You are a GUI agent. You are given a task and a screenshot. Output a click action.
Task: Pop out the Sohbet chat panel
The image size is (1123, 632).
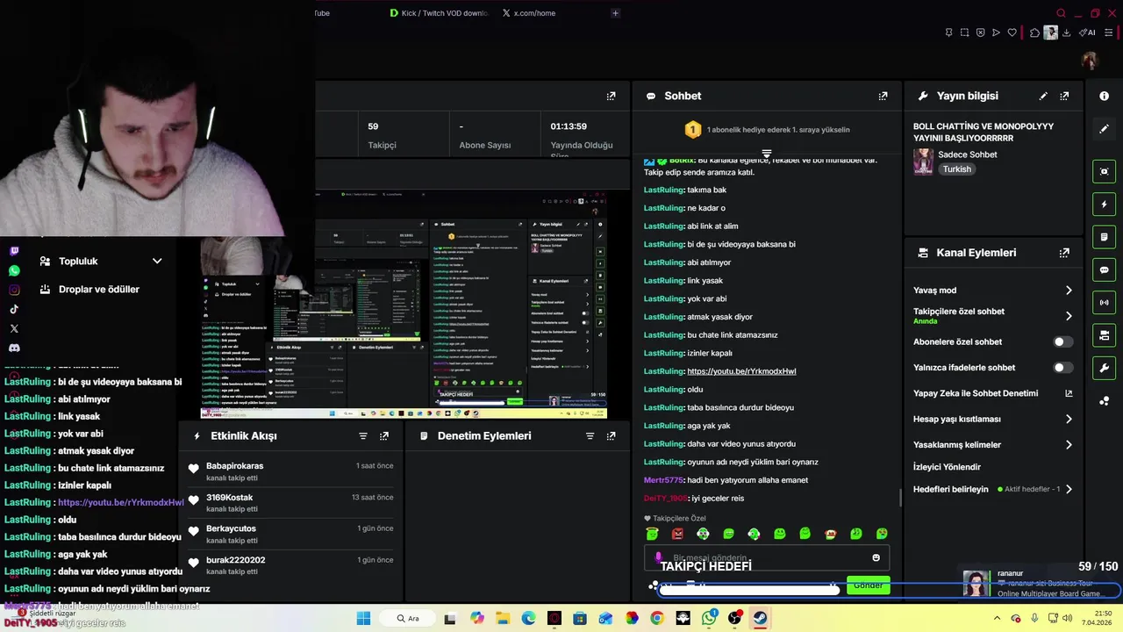point(883,96)
